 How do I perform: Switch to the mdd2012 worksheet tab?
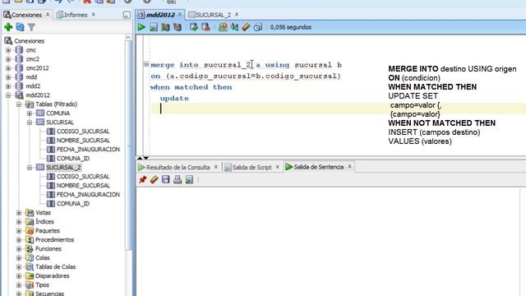coord(160,15)
